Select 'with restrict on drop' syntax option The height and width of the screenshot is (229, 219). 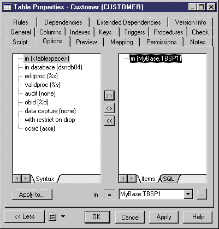[x=50, y=120]
